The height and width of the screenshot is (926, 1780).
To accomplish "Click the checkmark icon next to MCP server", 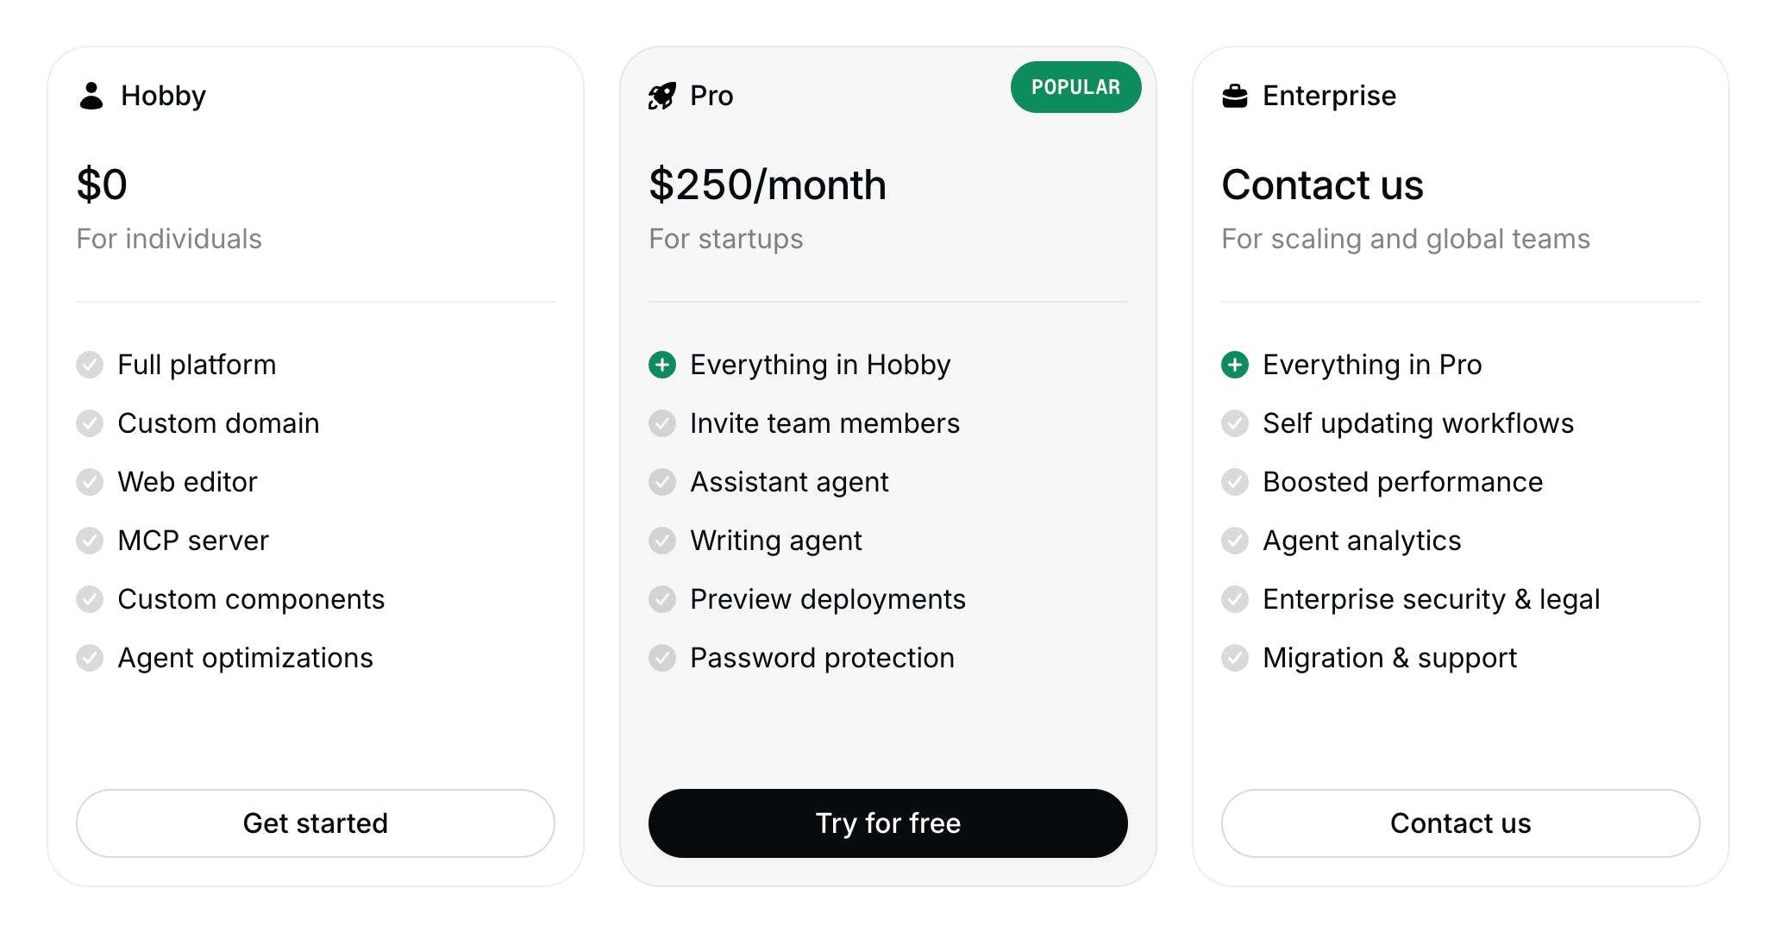I will [90, 541].
